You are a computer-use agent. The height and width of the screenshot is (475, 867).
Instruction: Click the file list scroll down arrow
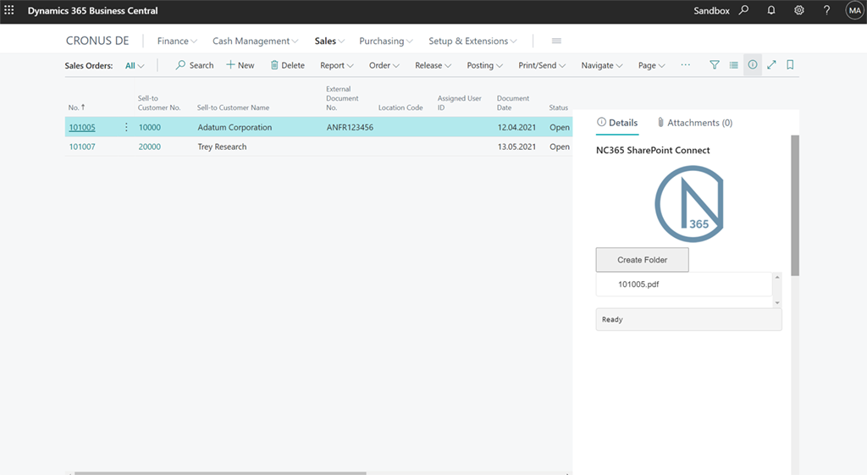tap(777, 302)
